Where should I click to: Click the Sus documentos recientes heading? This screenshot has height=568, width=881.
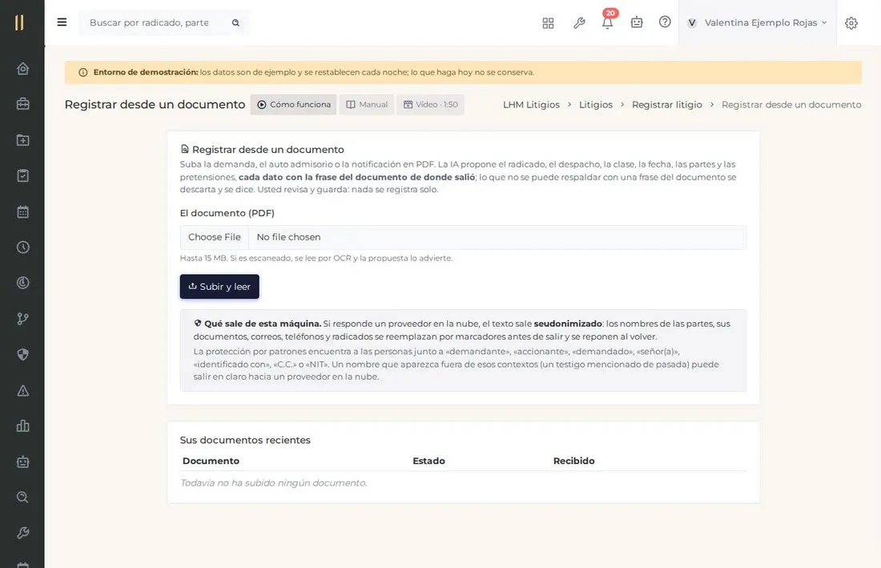point(245,440)
